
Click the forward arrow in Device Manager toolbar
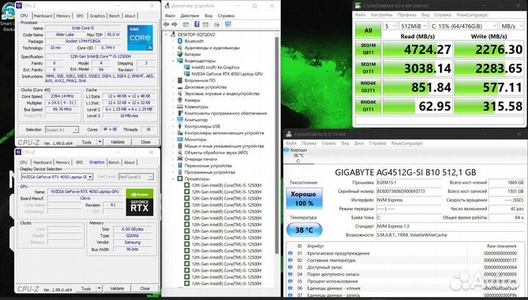[x=174, y=24]
